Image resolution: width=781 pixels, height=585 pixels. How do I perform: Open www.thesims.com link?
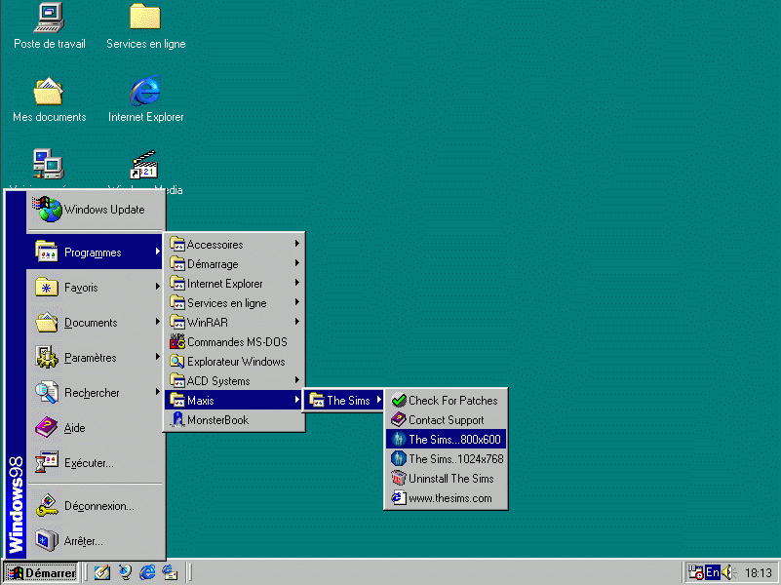click(449, 498)
